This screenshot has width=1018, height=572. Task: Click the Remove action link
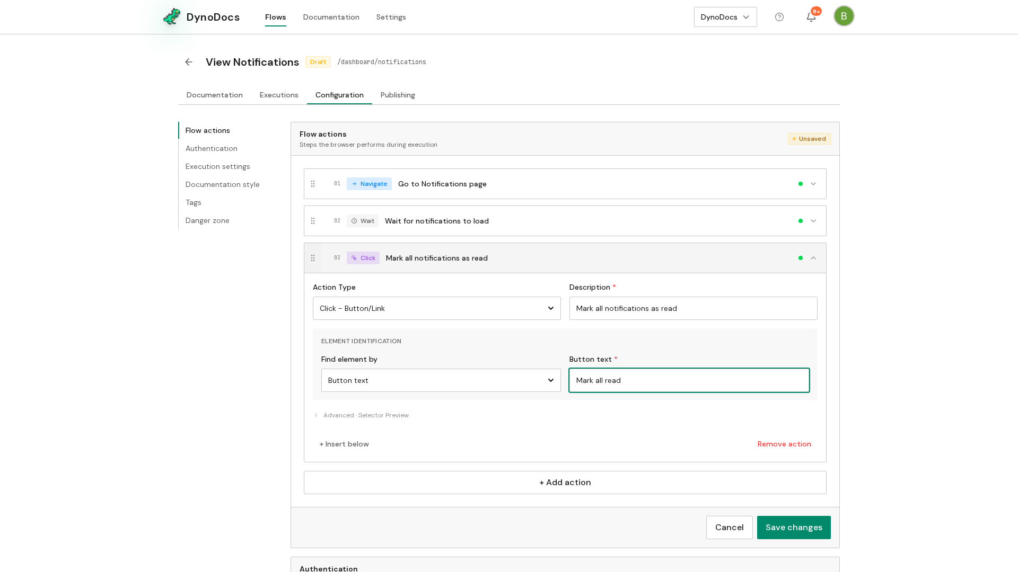coord(784,444)
